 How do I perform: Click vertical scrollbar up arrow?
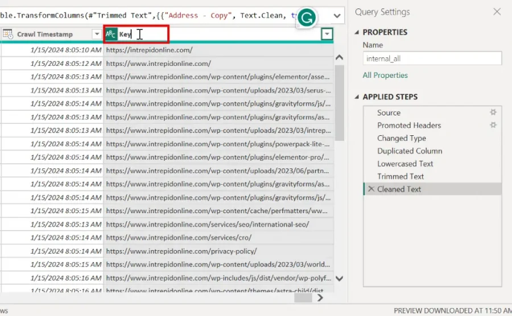pyautogui.click(x=339, y=57)
